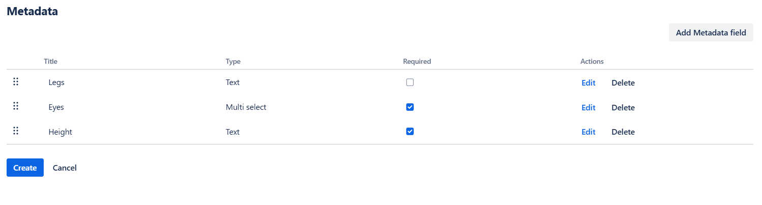Click the drag handle for Eyes row
This screenshot has height=205, width=762.
tap(16, 106)
